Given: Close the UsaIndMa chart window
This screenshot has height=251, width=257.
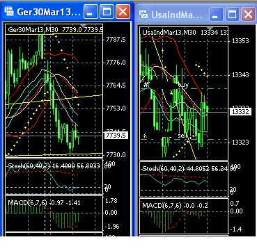Looking at the screenshot, I should [x=249, y=15].
